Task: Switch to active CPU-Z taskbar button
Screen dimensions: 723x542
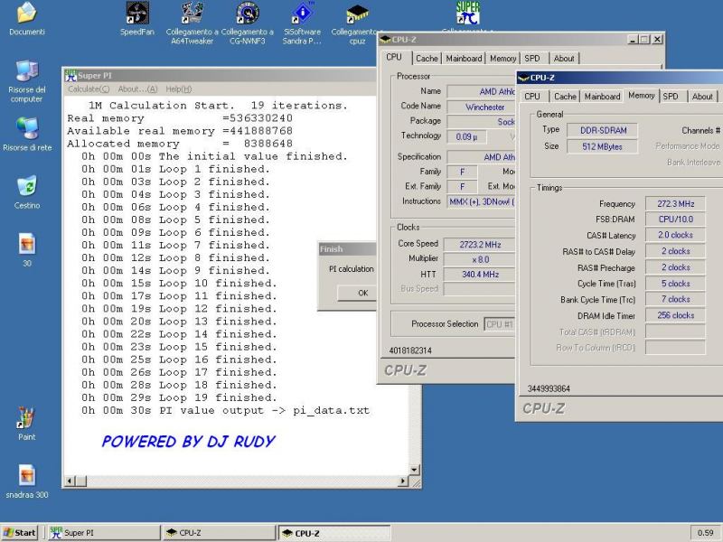Action: coord(334,533)
